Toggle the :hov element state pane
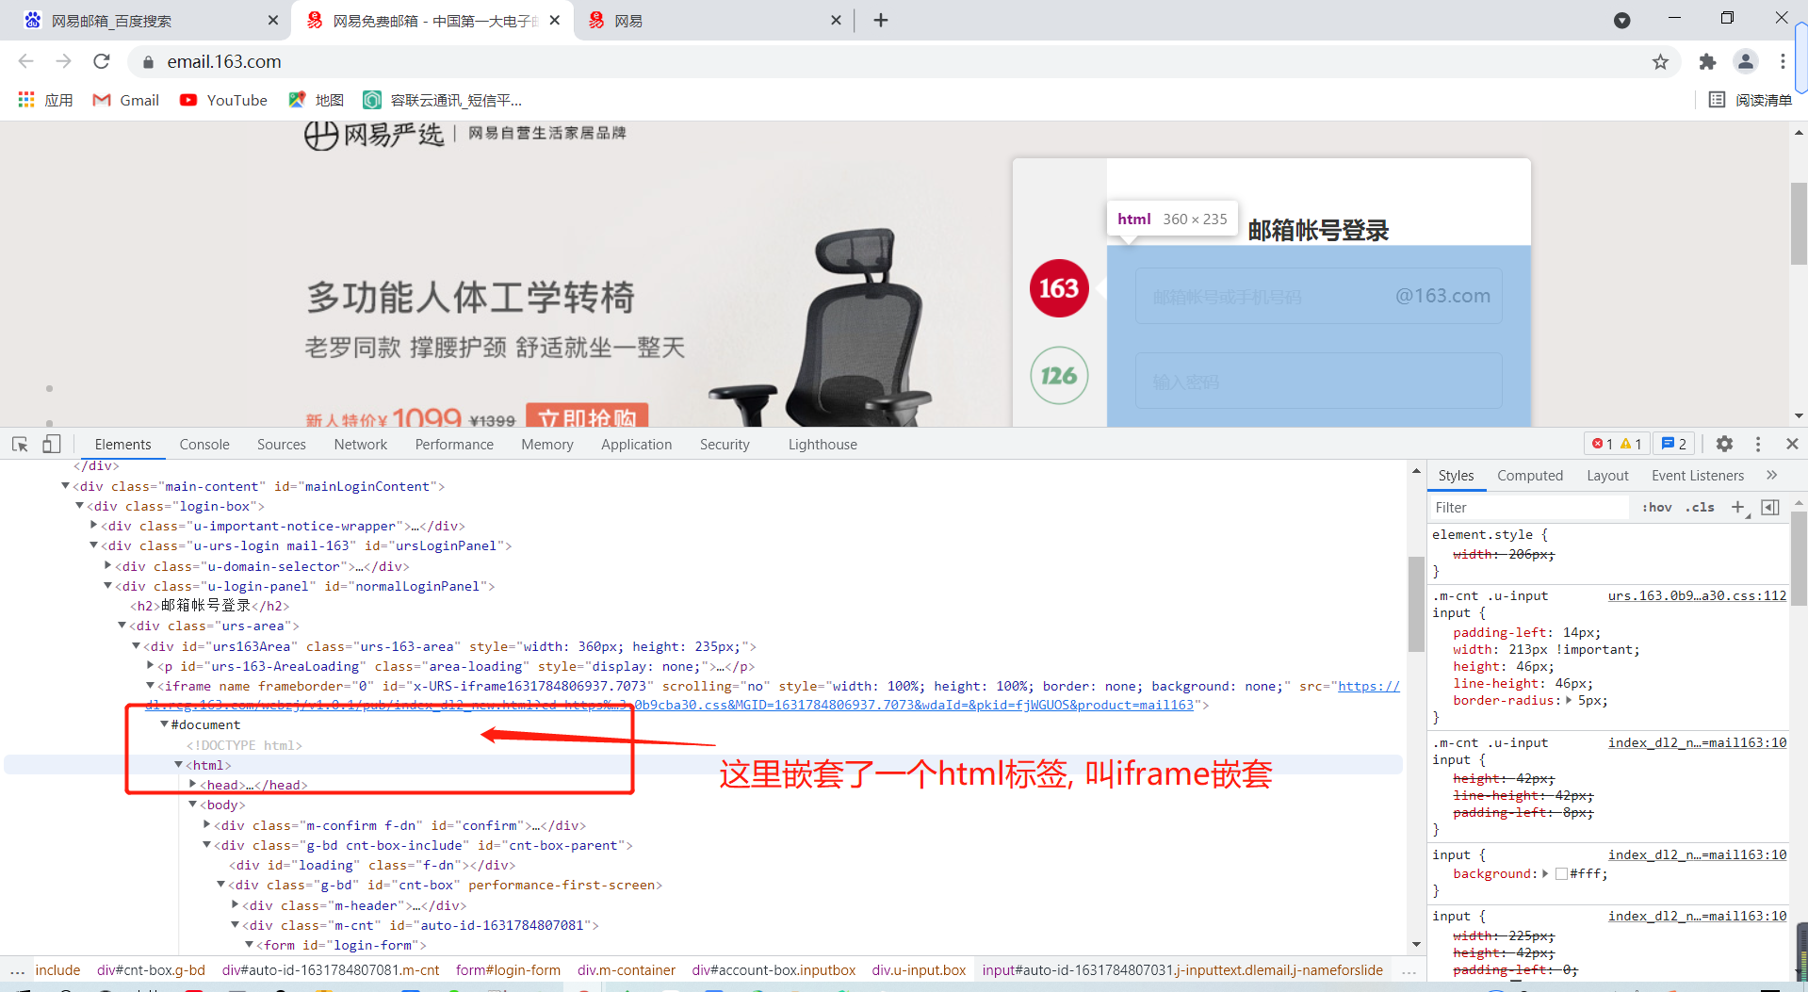 (x=1656, y=507)
